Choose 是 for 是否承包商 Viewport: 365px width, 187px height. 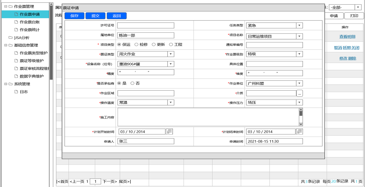point(119,83)
